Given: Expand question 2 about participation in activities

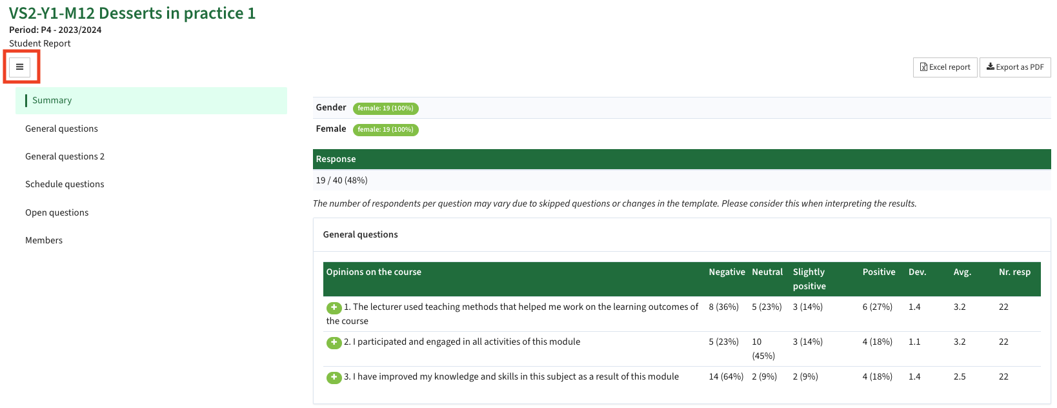Looking at the screenshot, I should tap(334, 343).
